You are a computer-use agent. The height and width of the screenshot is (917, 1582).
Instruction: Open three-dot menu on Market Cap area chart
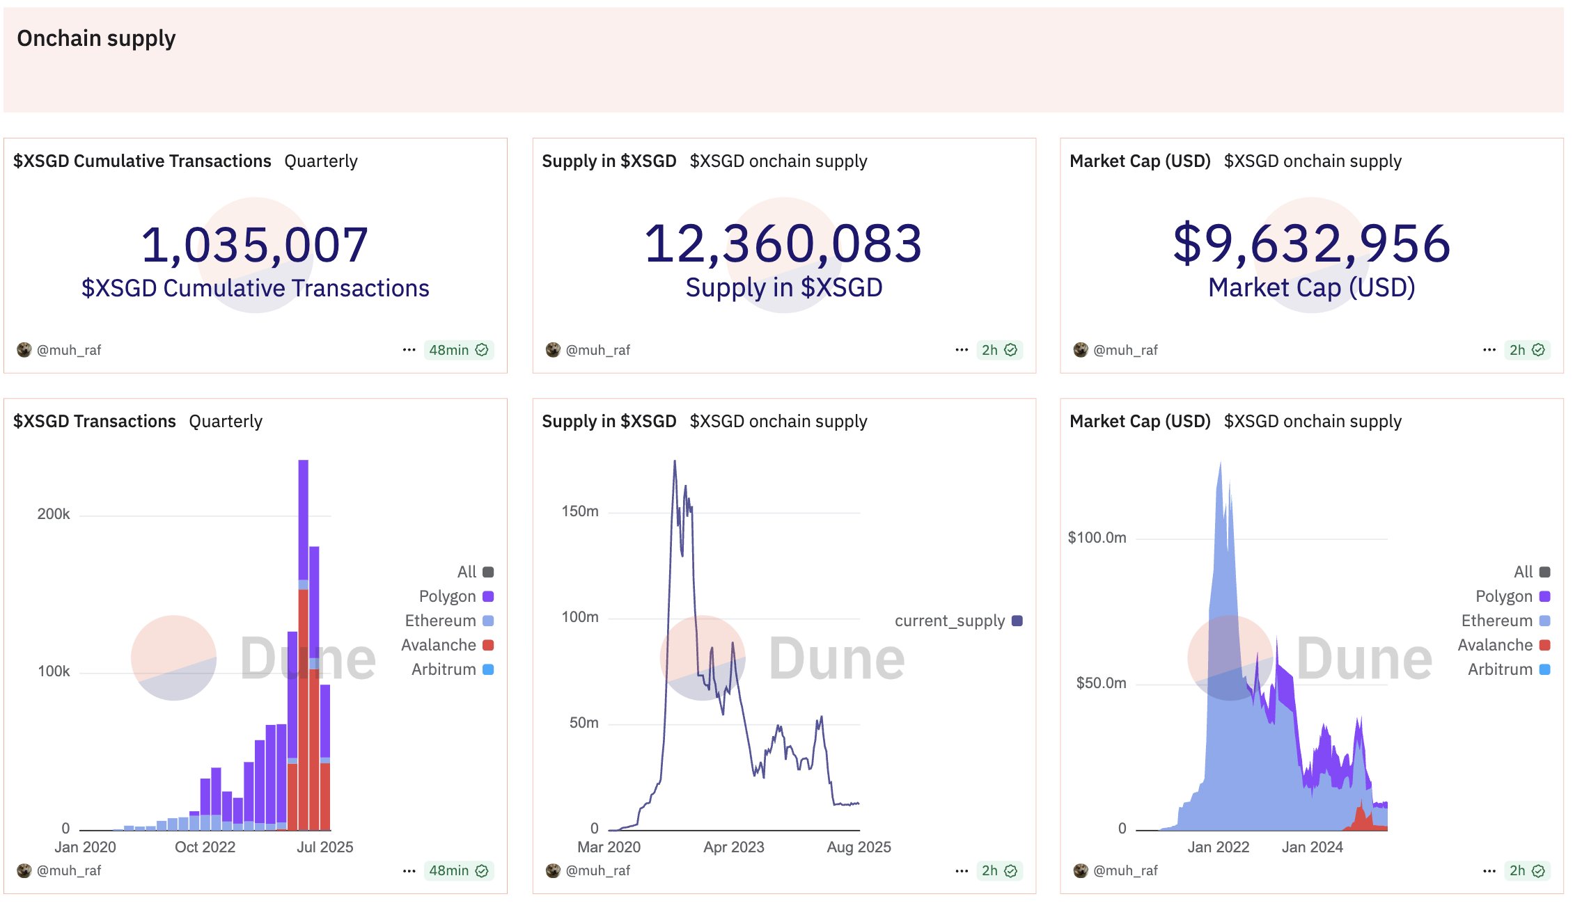[1489, 871]
